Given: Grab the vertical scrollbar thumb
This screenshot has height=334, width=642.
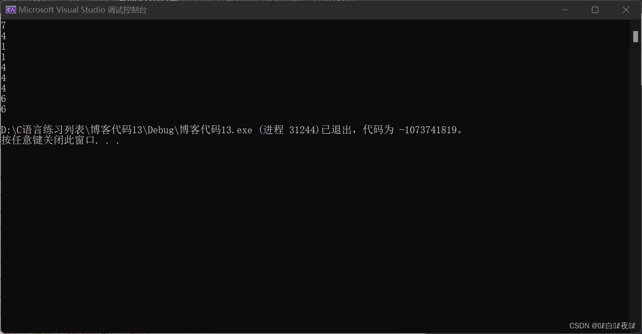Looking at the screenshot, I should tap(636, 36).
